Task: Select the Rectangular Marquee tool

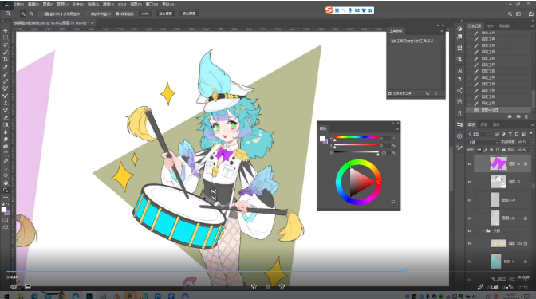Action: [6, 38]
